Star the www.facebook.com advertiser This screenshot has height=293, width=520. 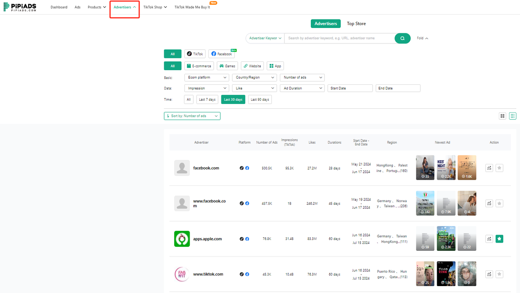(499, 203)
